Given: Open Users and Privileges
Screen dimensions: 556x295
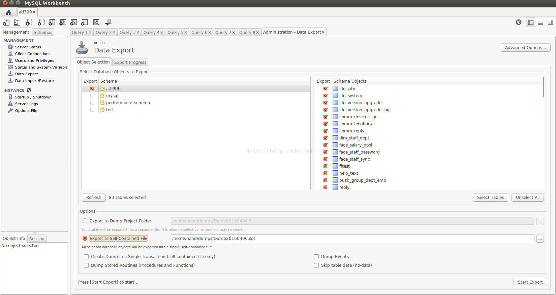Looking at the screenshot, I should (34, 60).
